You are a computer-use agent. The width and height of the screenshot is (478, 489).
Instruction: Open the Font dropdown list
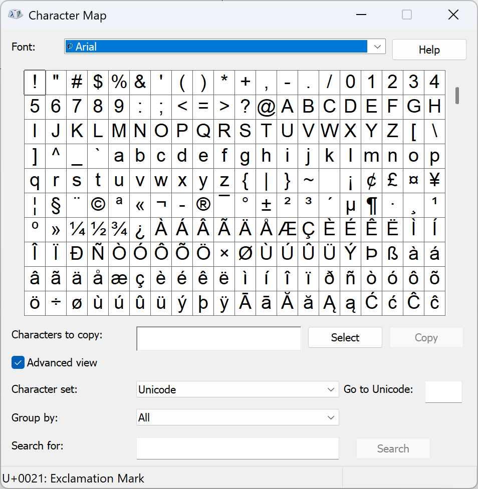coord(377,46)
